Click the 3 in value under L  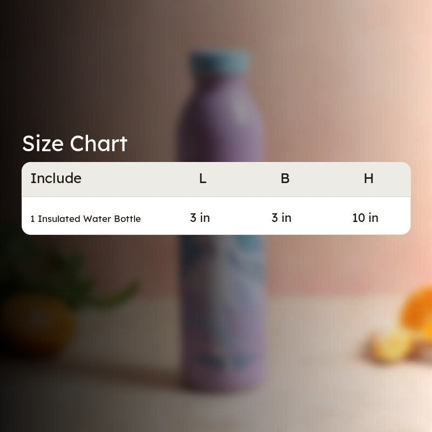tap(200, 218)
